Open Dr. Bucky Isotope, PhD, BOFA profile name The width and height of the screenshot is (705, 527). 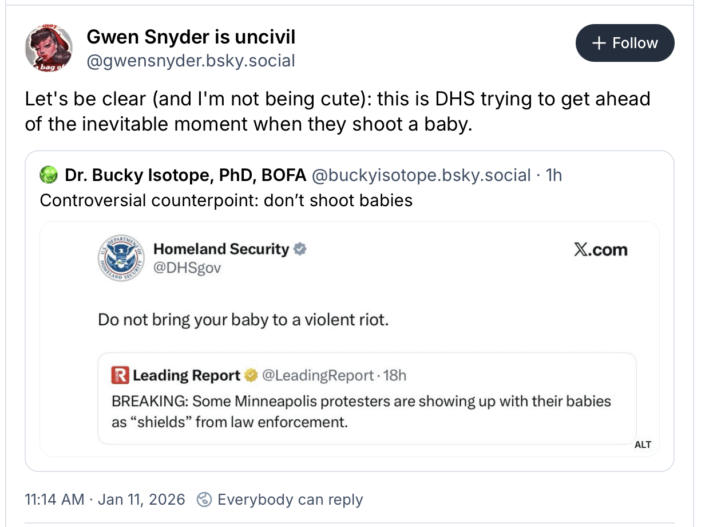(x=185, y=175)
